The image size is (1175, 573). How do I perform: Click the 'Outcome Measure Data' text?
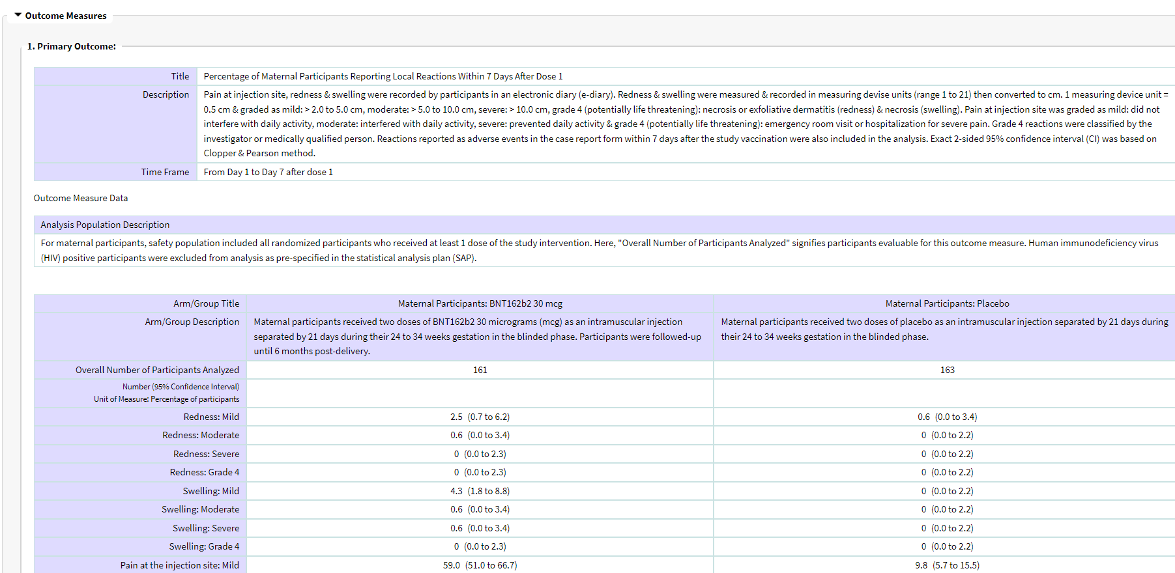coord(81,198)
